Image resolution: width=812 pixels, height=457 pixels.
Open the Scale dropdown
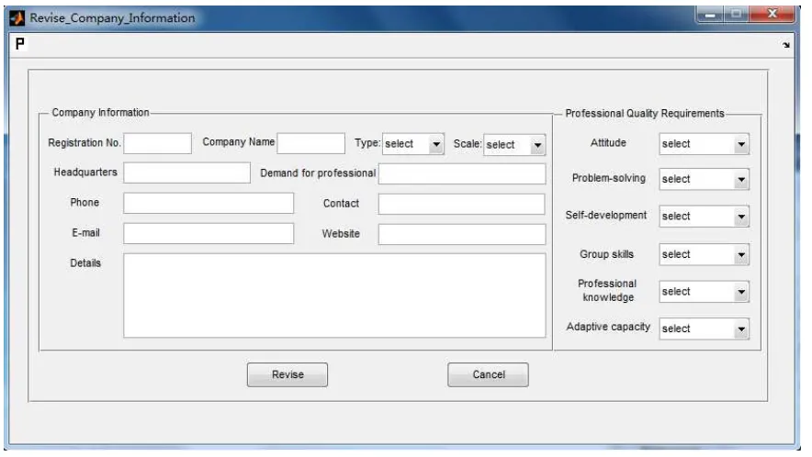[514, 145]
